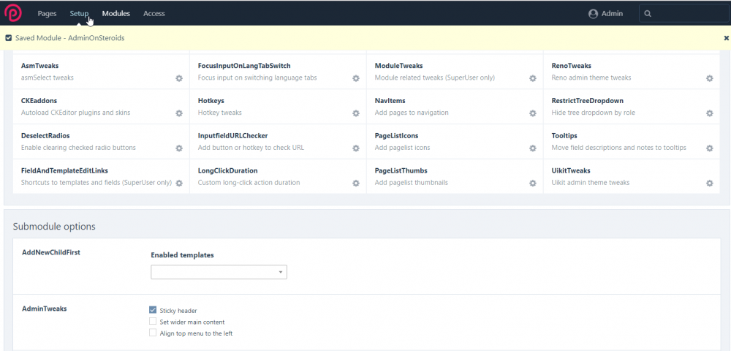Image resolution: width=731 pixels, height=351 pixels.
Task: Click the gear icon next to NavItems
Action: tap(533, 113)
